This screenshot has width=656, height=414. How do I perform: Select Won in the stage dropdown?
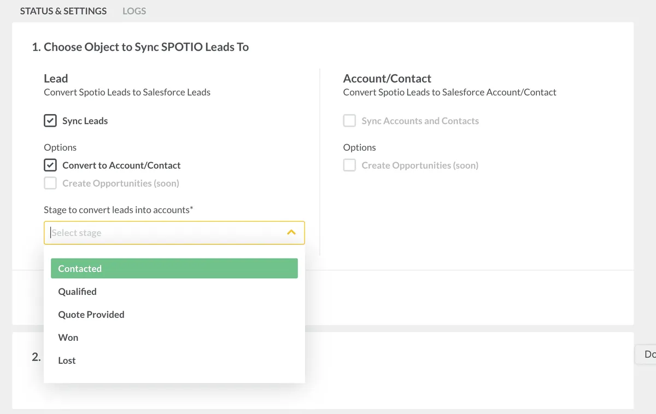coord(68,338)
